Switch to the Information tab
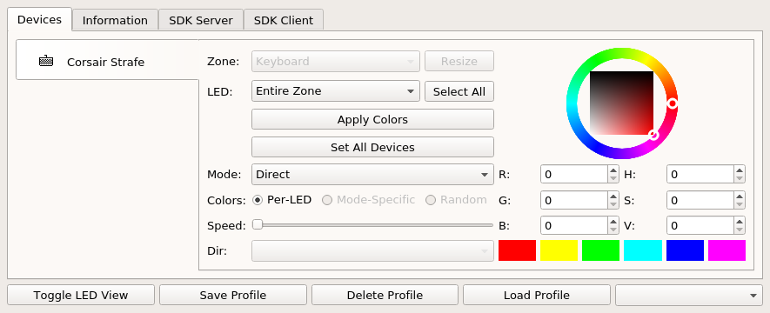Viewport: 770px width, 313px height. [115, 20]
